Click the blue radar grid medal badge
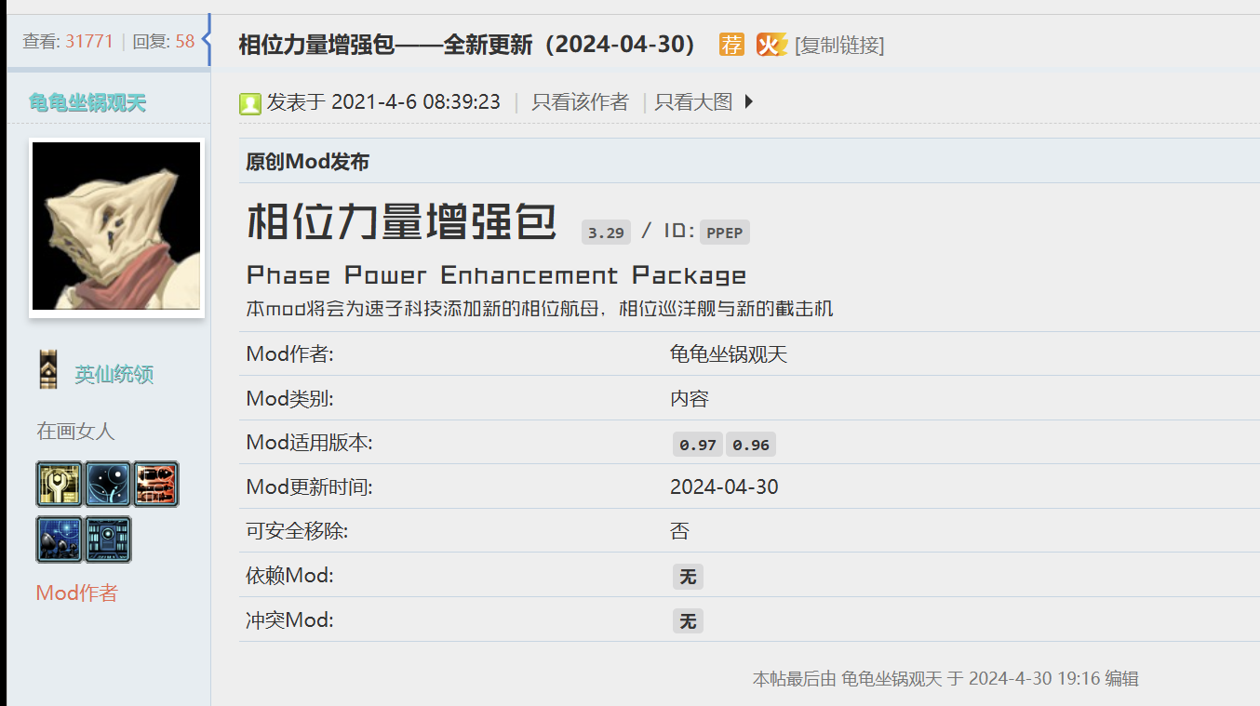 click(x=60, y=539)
